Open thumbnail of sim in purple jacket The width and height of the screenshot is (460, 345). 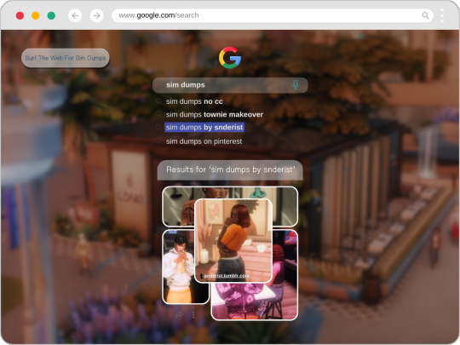[x=255, y=301]
